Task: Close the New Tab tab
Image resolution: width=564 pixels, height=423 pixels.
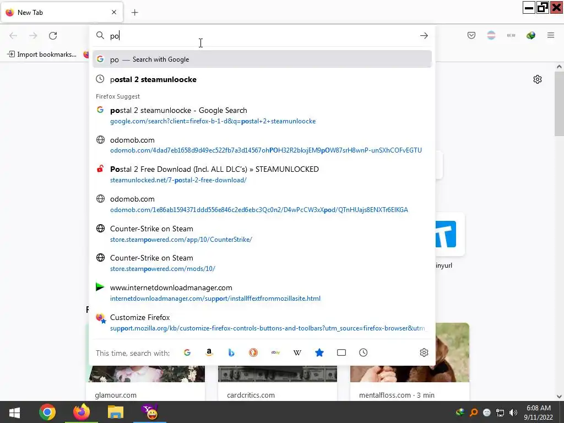Action: point(114,12)
